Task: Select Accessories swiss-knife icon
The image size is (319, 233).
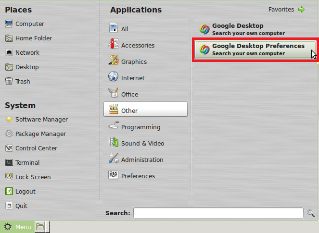Action: [x=114, y=44]
